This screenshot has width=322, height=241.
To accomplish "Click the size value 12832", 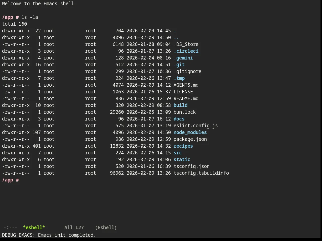I will (x=117, y=146).
